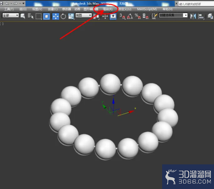This screenshot has width=214, height=189.
Task: Expand the Redo history dropdown arrow
Action: pyautogui.click(x=20, y=3)
